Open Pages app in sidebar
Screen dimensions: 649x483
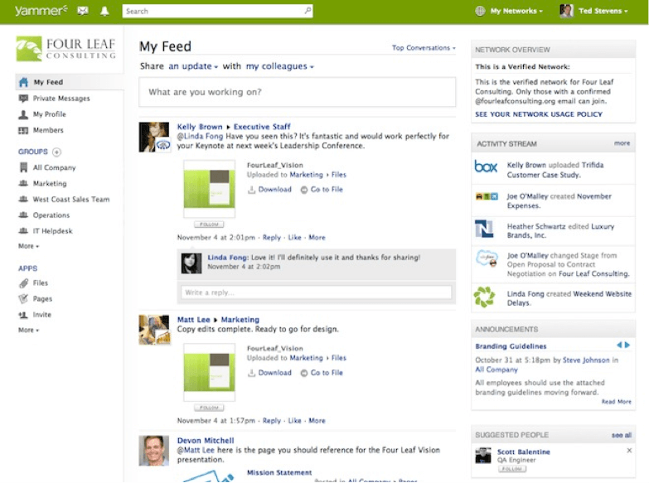pyautogui.click(x=41, y=299)
